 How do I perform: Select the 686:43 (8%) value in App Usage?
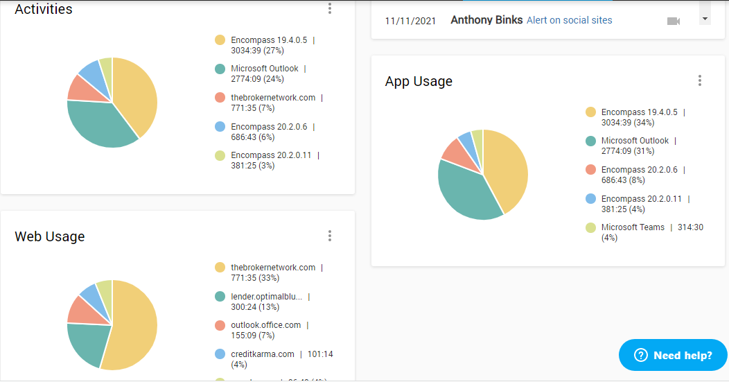[623, 180]
